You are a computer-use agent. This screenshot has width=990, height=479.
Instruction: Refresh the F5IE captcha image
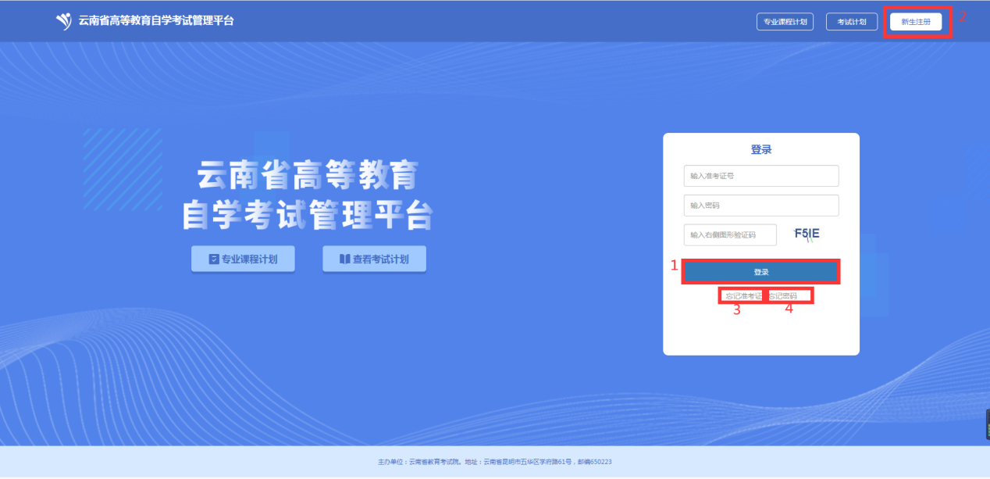pyautogui.click(x=807, y=234)
